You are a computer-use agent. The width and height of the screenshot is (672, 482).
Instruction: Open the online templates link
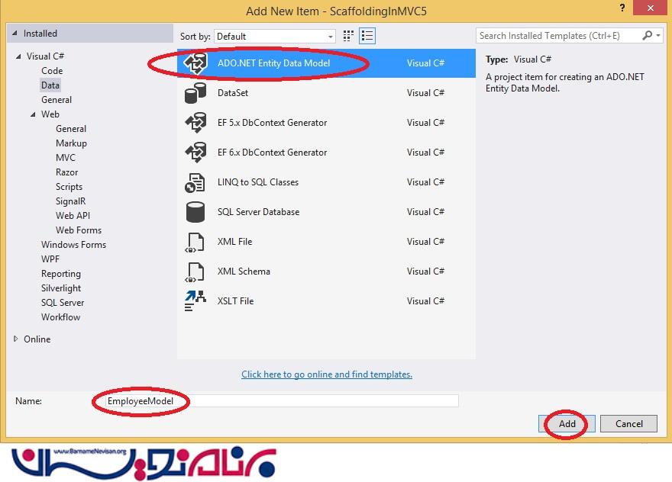point(326,374)
